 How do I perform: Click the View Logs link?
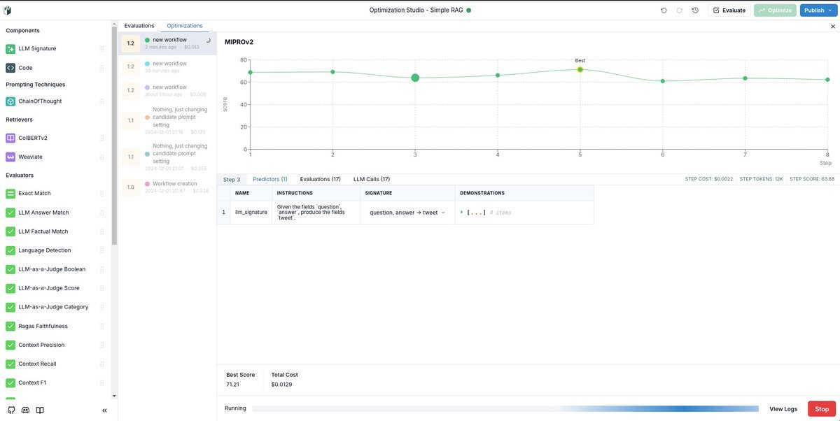tap(783, 409)
